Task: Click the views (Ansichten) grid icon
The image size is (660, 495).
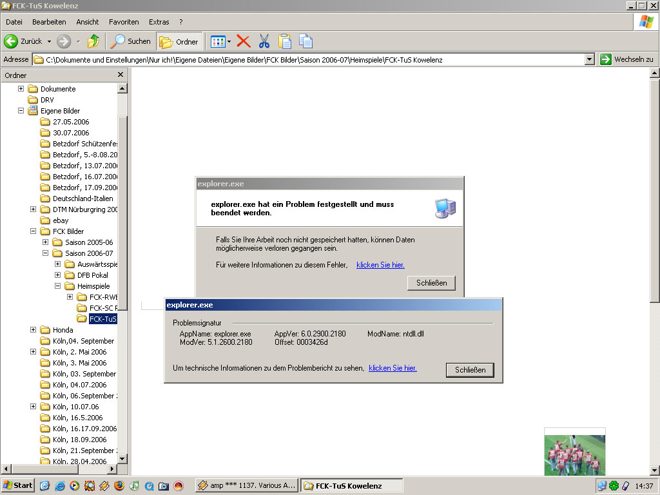Action: (x=218, y=41)
